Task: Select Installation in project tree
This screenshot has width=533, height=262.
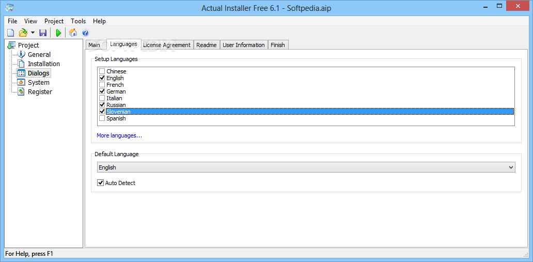Action: [x=44, y=64]
